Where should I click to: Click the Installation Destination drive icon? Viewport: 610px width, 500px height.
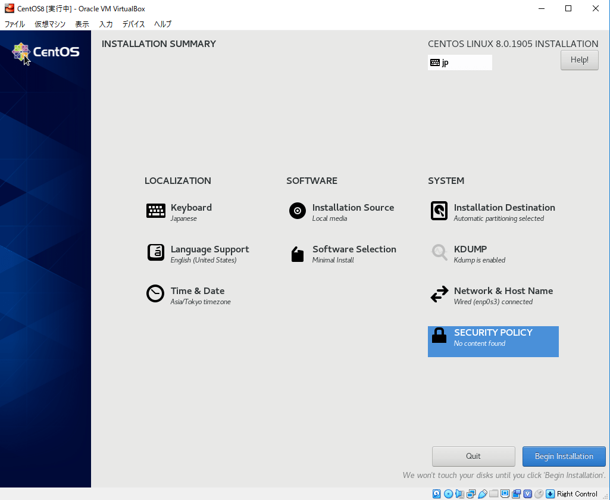[439, 211]
